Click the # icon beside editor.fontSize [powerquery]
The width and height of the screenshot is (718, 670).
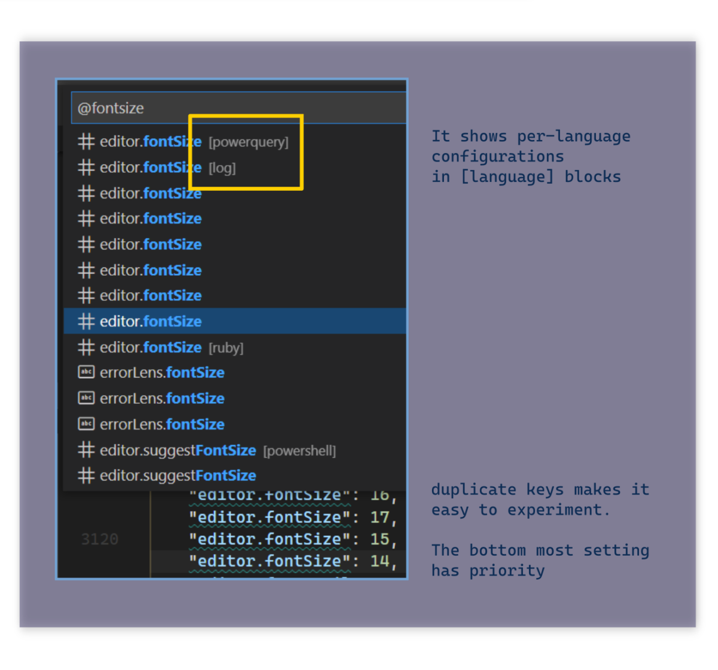[x=86, y=142]
